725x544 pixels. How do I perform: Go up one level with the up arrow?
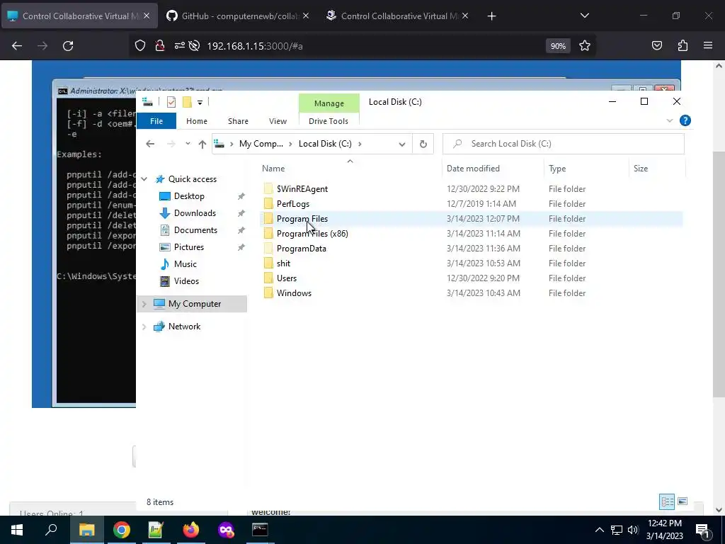(x=202, y=144)
